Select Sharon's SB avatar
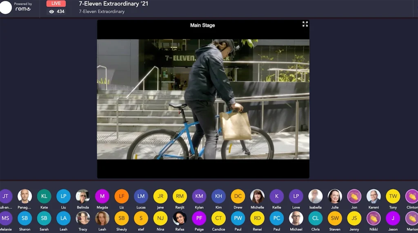The height and width of the screenshot is (233, 418). 24,218
